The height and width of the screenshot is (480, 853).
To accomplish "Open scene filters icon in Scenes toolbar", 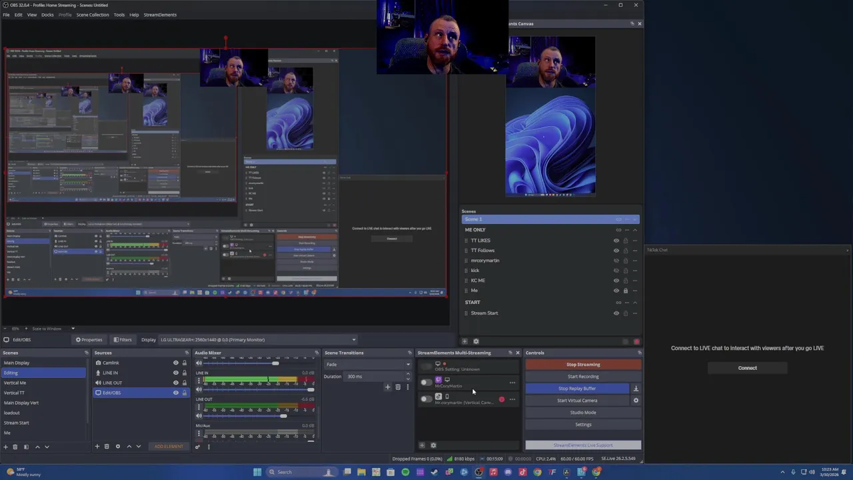I will coord(26,447).
